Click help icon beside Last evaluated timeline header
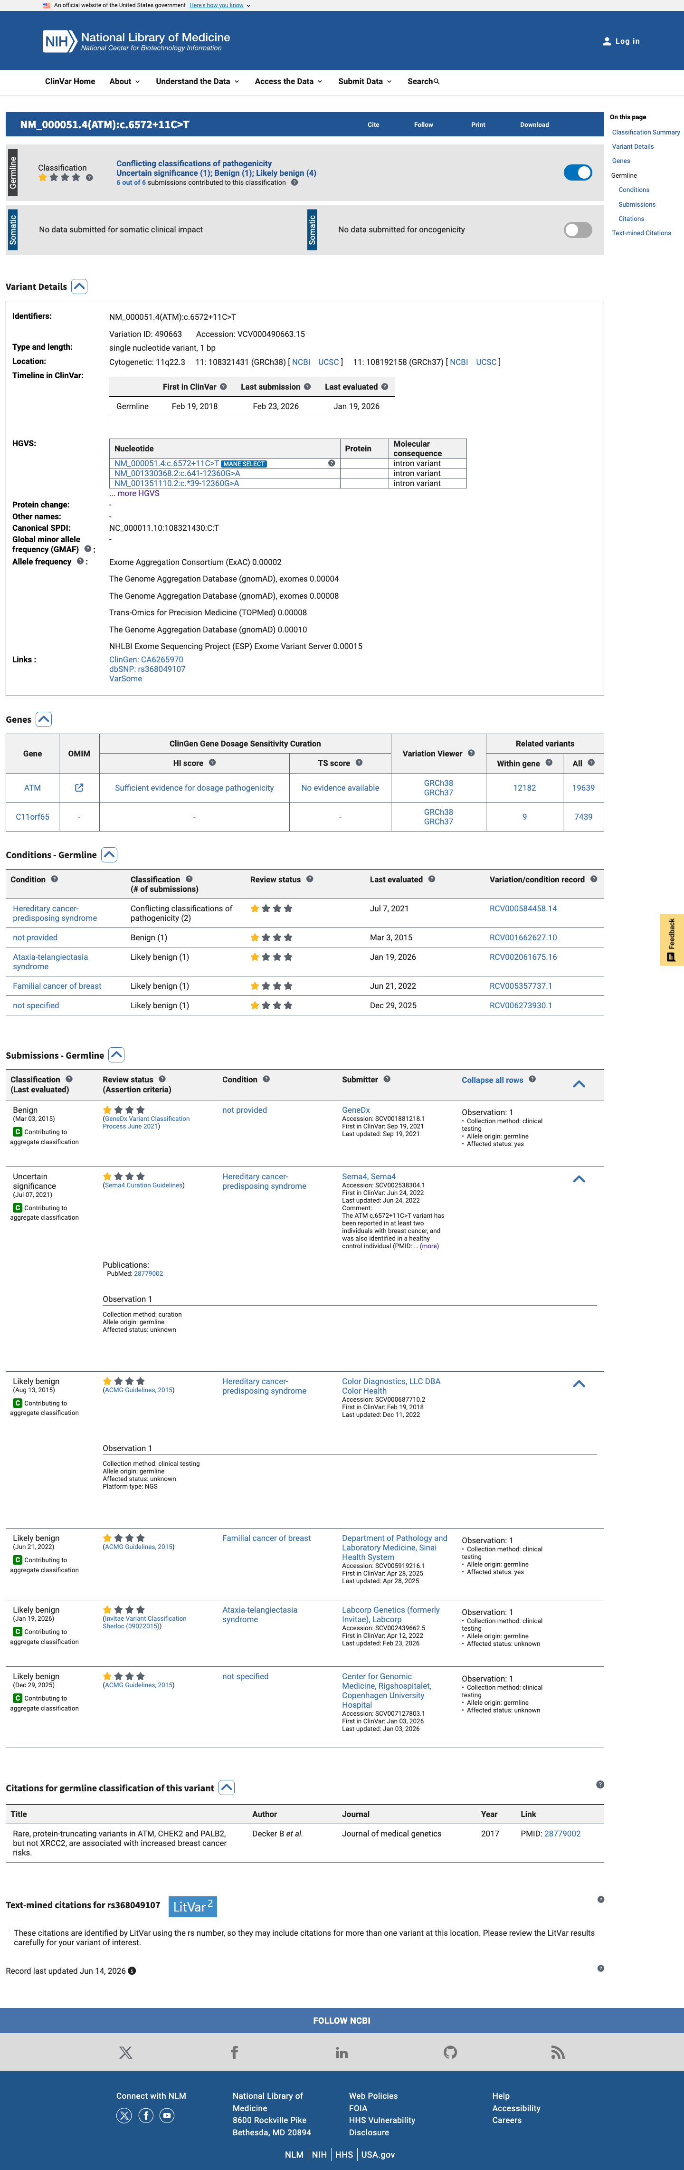 pyautogui.click(x=385, y=387)
